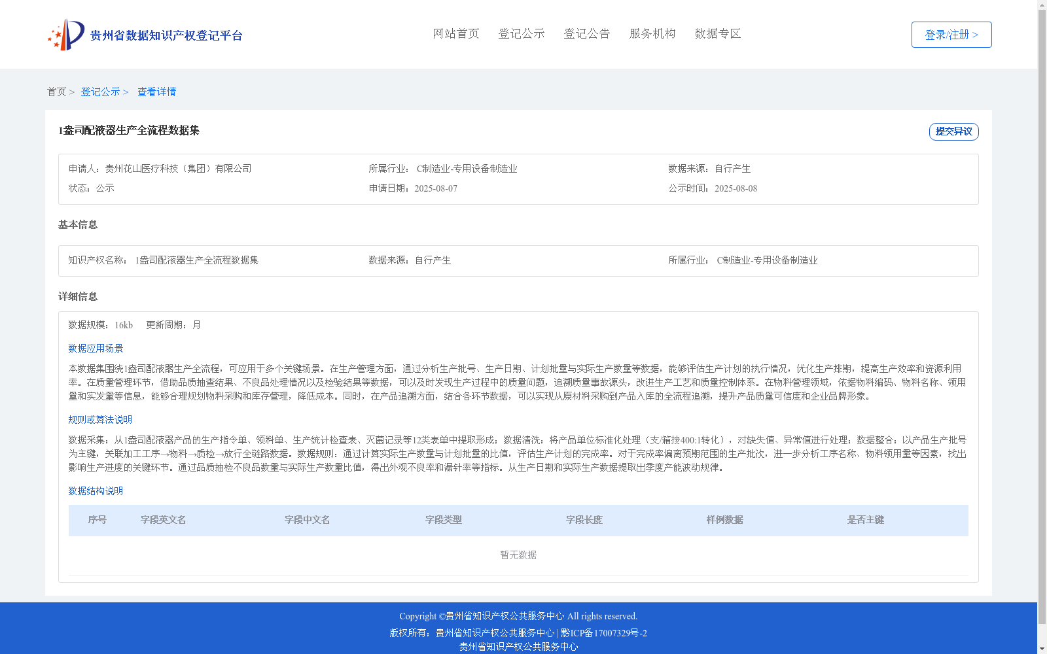
Task: Open 登记公示 nav item
Action: coord(522,33)
